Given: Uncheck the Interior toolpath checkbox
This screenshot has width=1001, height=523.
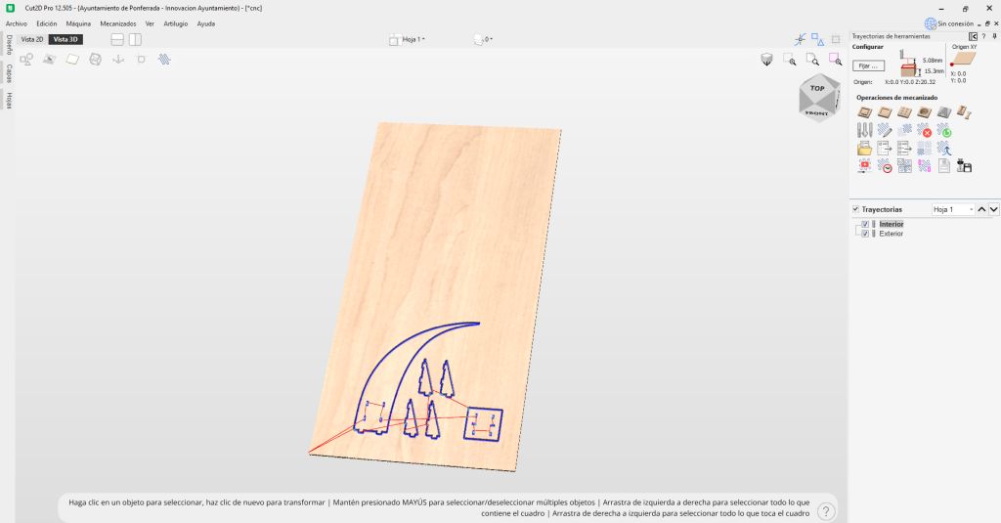Looking at the screenshot, I should (x=865, y=224).
